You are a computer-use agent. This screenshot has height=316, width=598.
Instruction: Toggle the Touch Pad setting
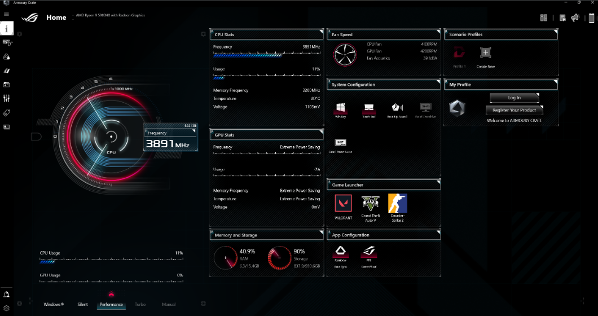[x=369, y=111]
